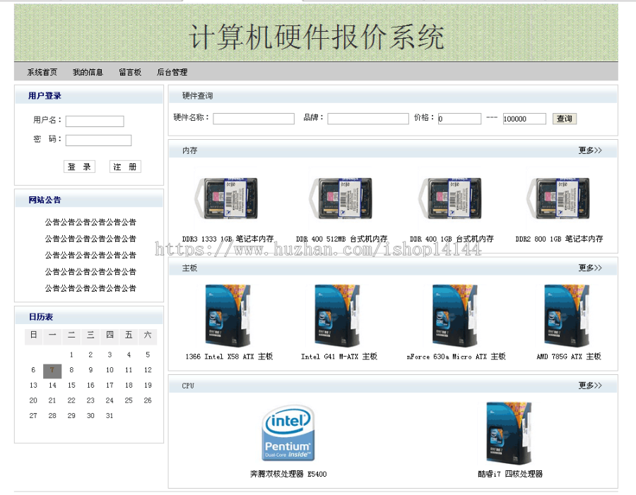
Task: Click the DDR 400 1GB 台式机内存 text link
Action: click(452, 239)
